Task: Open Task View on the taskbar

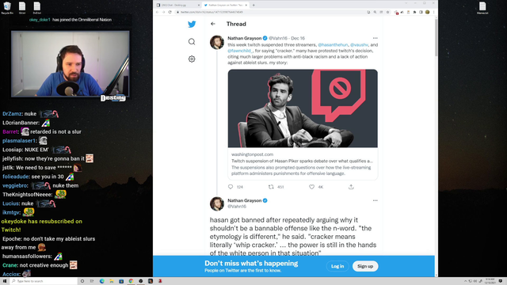Action: pos(92,281)
